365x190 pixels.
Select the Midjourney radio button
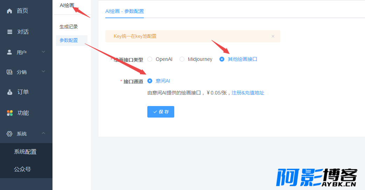[182, 59]
